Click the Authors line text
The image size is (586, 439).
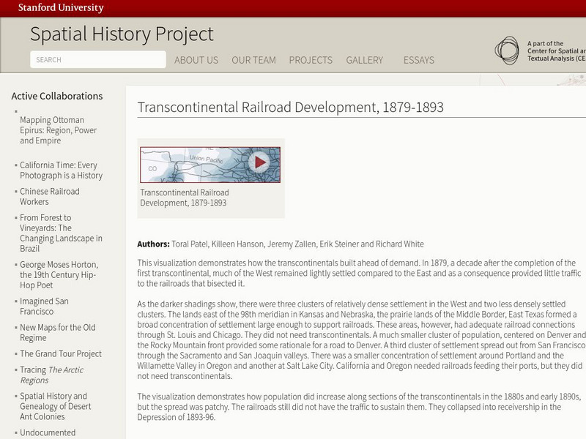pos(281,244)
